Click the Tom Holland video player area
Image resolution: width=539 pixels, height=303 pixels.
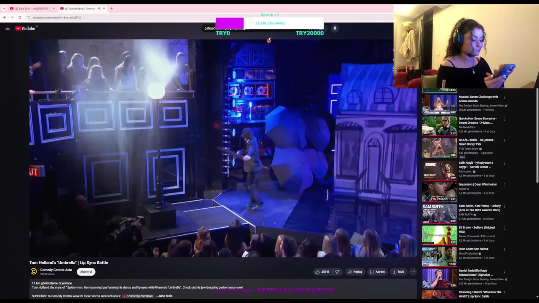coord(223,148)
